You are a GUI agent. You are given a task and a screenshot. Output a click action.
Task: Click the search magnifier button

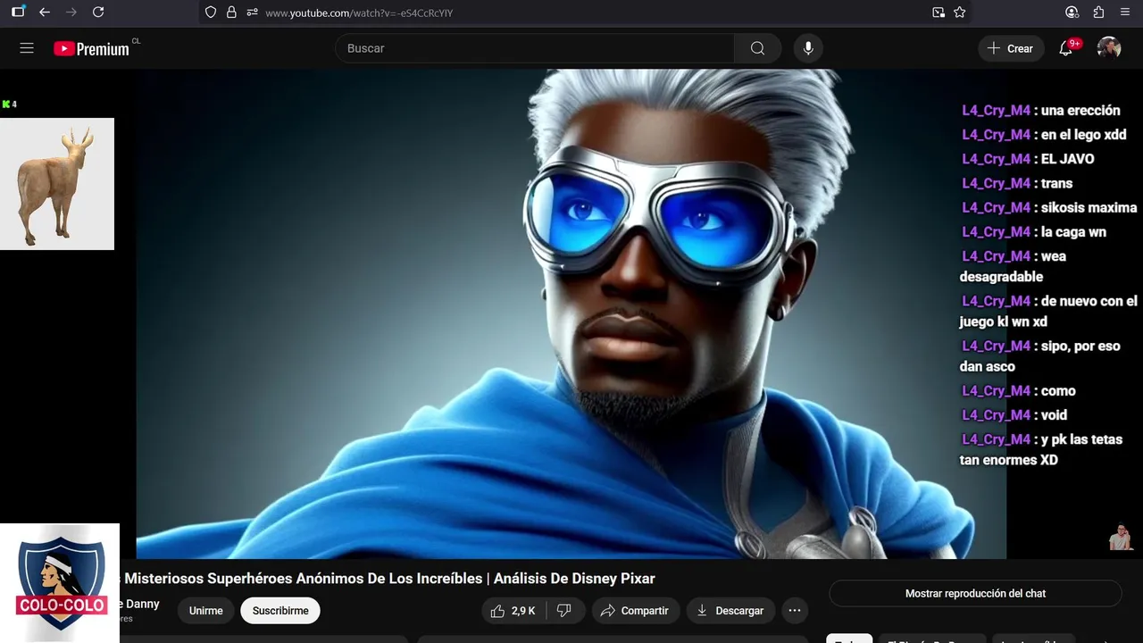point(757,48)
